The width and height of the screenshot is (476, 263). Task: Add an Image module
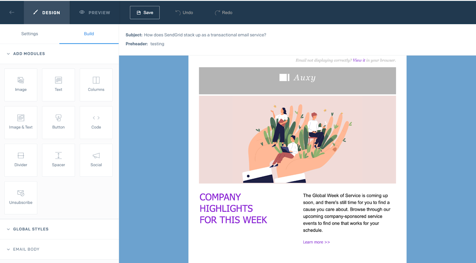[x=21, y=85]
